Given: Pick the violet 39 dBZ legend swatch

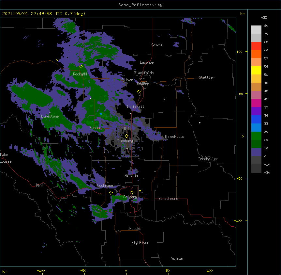Looking at the screenshot, I should click(x=256, y=111).
